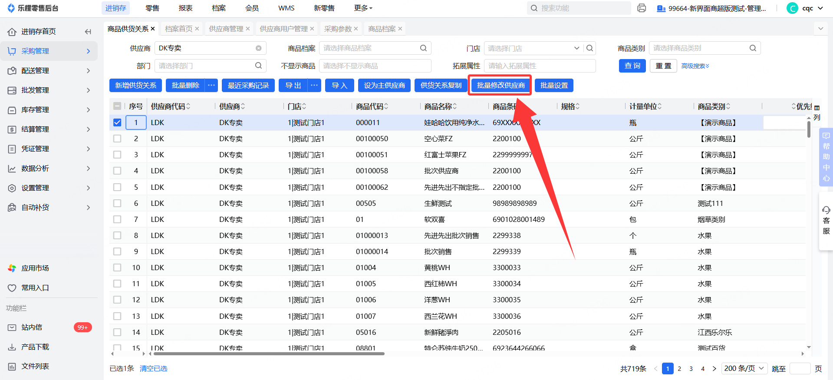Screen dimensions: 833x380
Task: Open the 客服 customer service panel
Action: tap(826, 220)
